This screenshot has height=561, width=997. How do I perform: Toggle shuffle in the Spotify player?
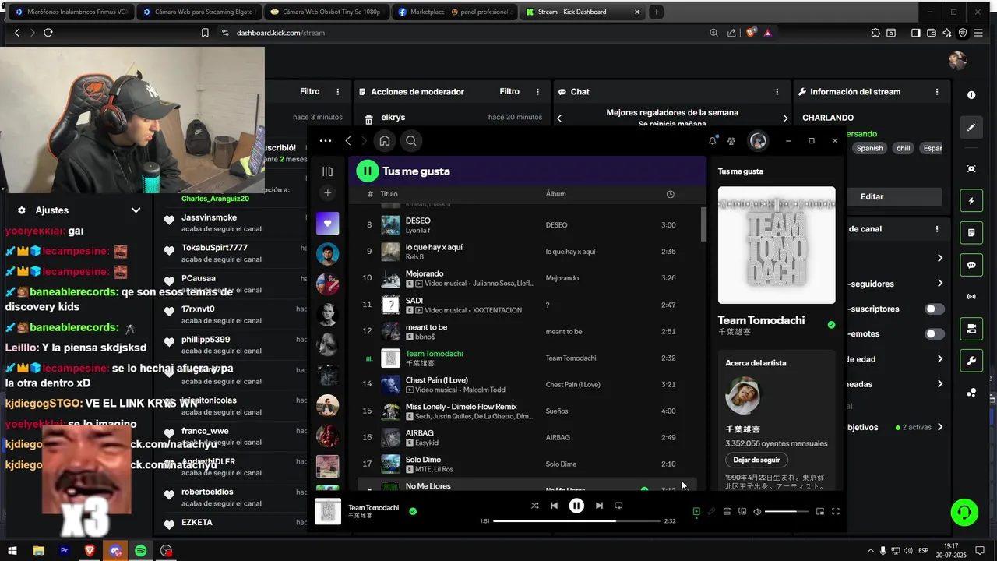(534, 506)
